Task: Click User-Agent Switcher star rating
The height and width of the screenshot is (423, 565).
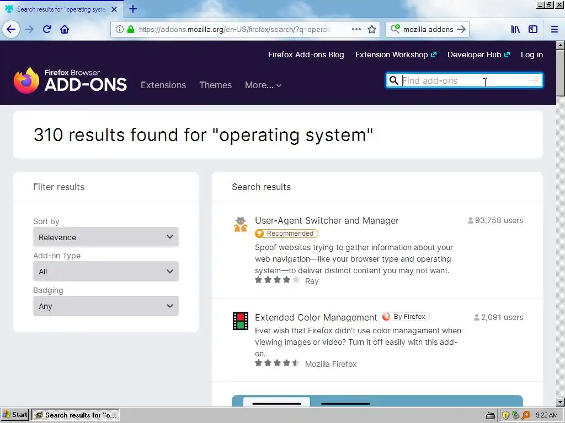Action: [277, 280]
